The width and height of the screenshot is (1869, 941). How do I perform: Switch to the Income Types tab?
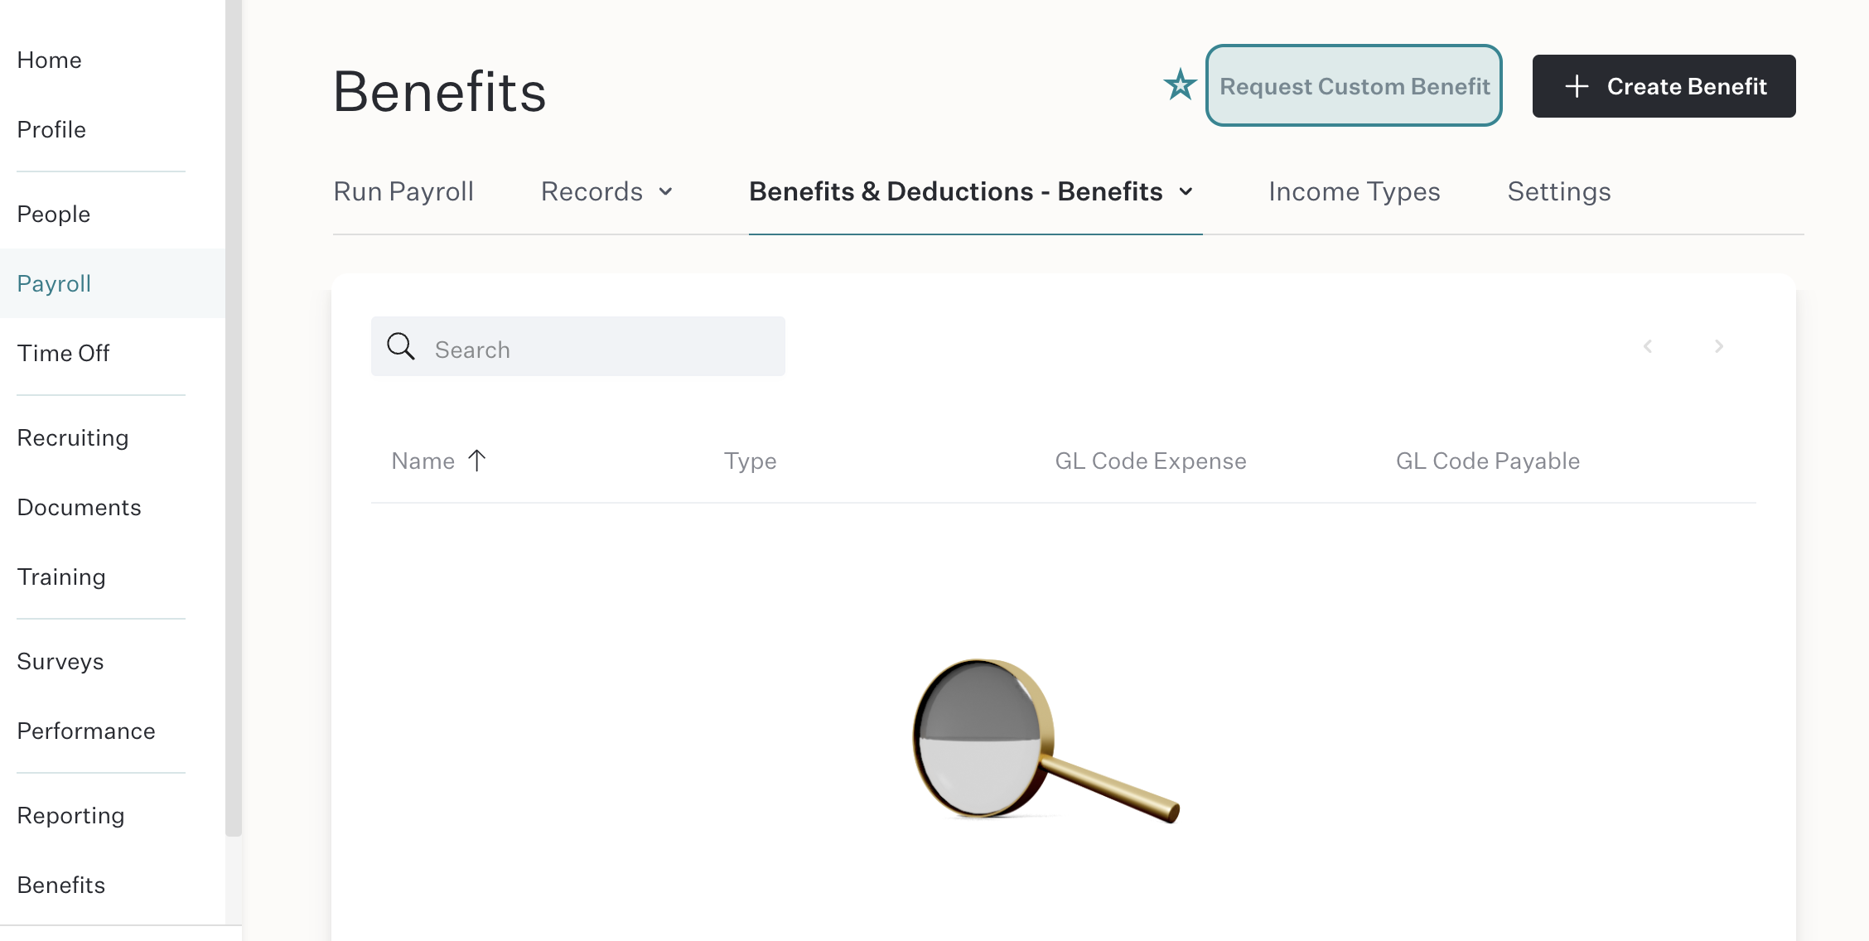(x=1355, y=192)
